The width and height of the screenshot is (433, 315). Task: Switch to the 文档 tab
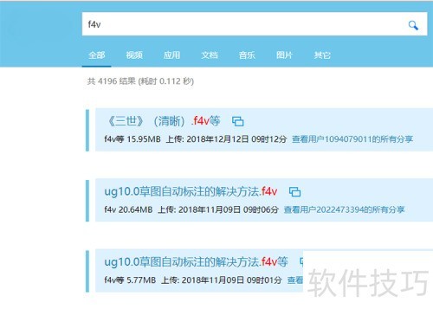210,55
